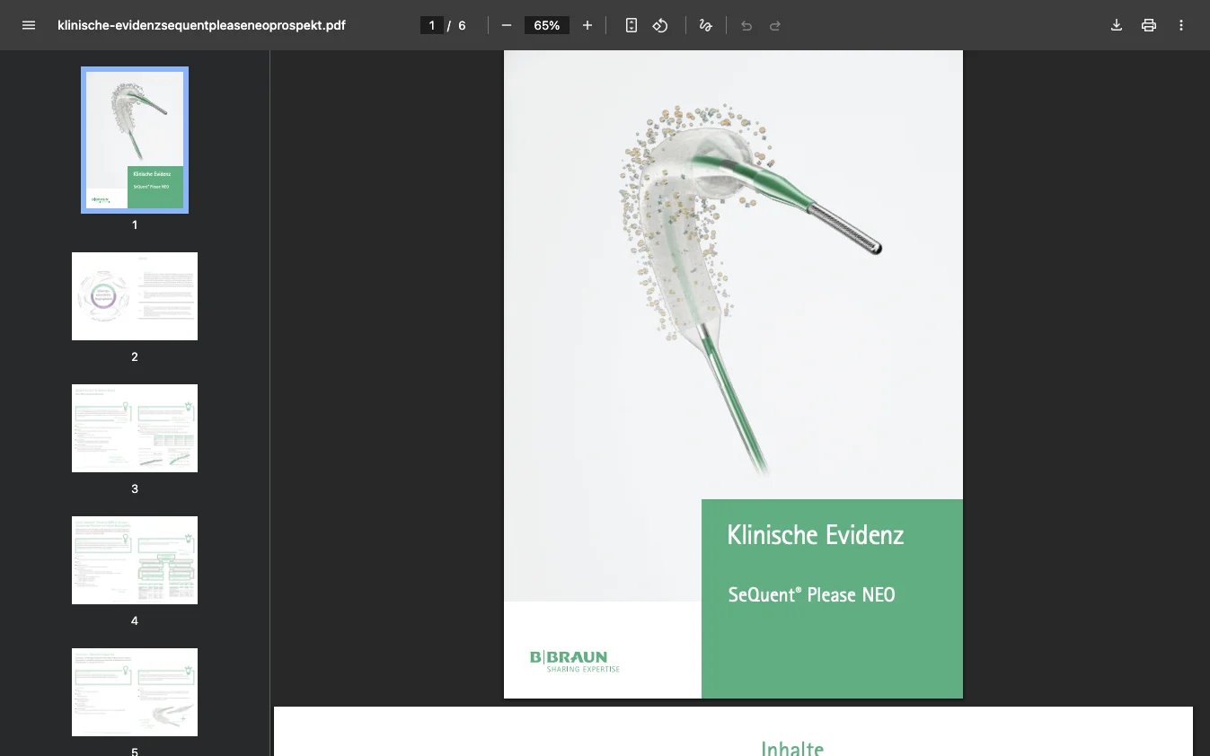Click the zoom out minus button
The width and height of the screenshot is (1210, 756).
(x=507, y=25)
